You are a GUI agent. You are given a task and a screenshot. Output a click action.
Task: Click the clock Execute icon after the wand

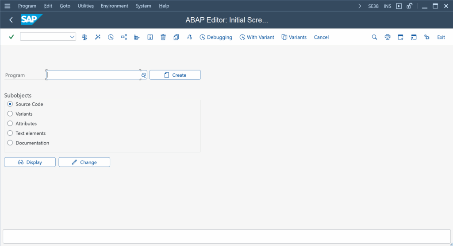(x=111, y=37)
